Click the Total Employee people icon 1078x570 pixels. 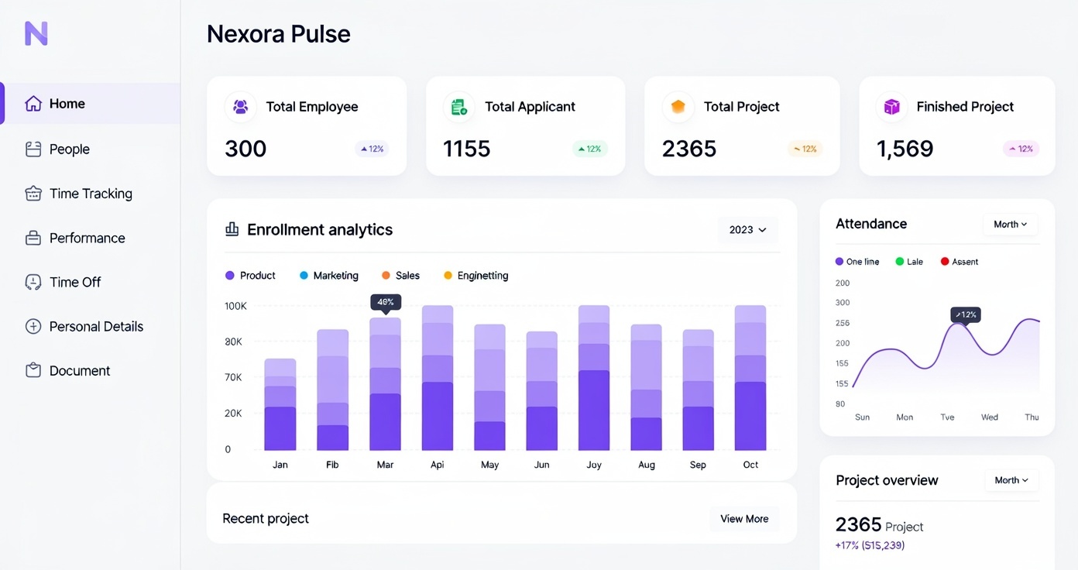click(240, 107)
